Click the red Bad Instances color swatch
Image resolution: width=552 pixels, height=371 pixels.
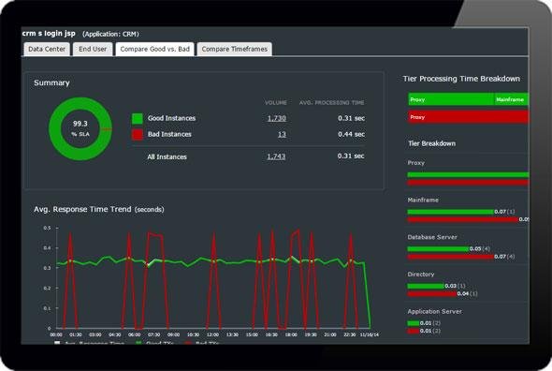[138, 134]
